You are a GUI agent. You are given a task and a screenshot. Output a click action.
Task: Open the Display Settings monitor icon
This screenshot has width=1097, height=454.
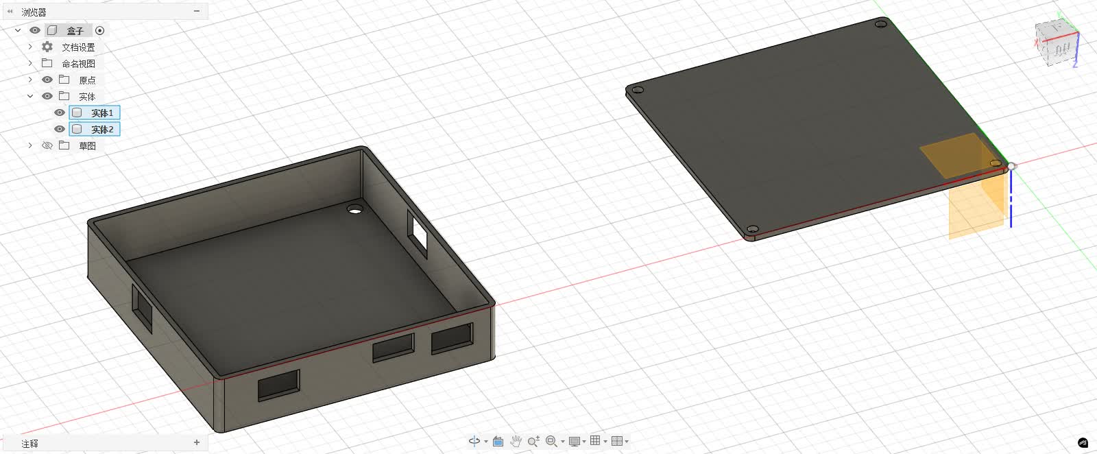click(575, 441)
